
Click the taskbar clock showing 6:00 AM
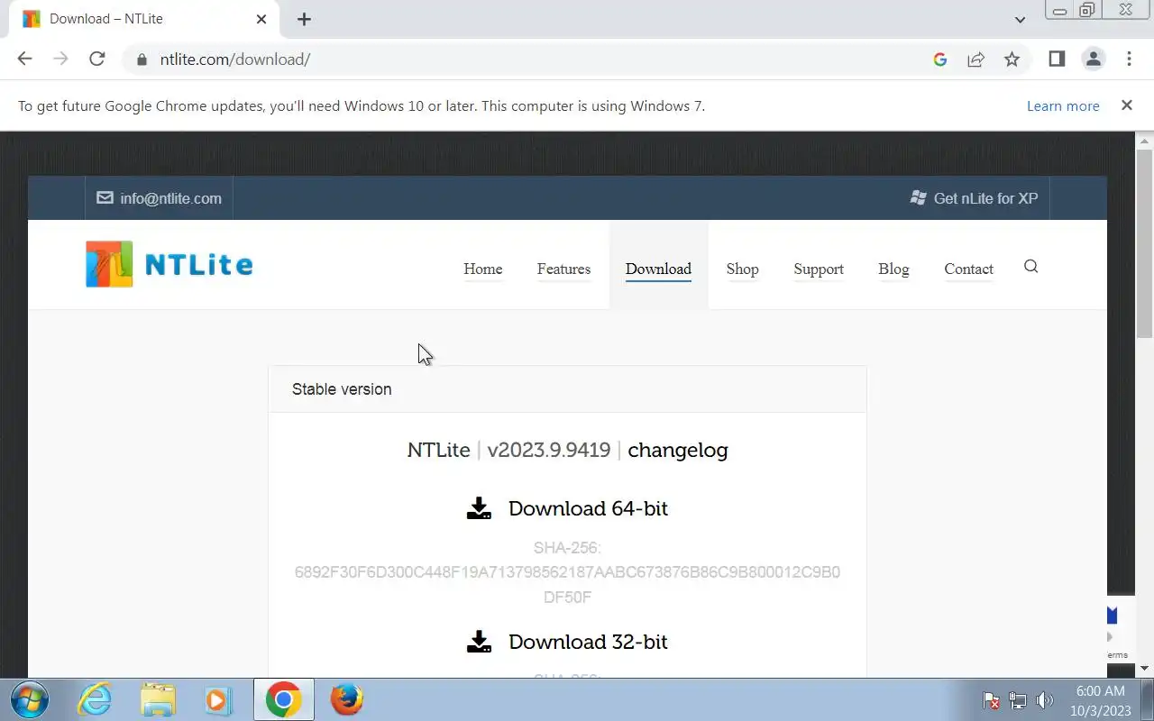tap(1100, 700)
